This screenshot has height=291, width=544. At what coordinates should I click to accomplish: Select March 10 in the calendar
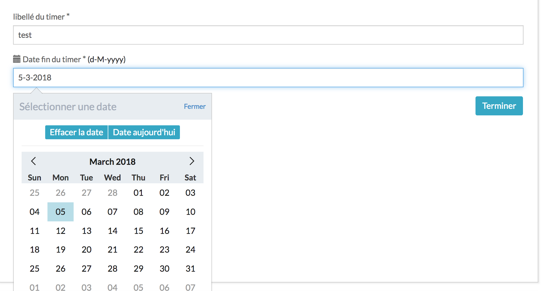pyautogui.click(x=190, y=212)
